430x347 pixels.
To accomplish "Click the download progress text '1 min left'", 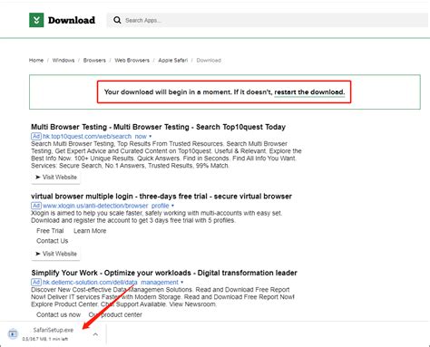I will [x=58, y=339].
